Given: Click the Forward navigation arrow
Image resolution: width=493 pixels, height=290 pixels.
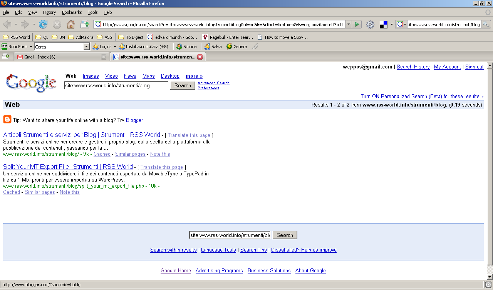Looking at the screenshot, I should 25,25.
